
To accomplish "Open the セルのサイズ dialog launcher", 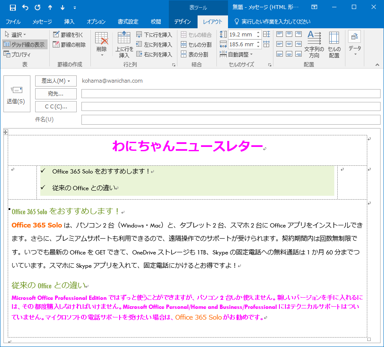I will [x=270, y=65].
